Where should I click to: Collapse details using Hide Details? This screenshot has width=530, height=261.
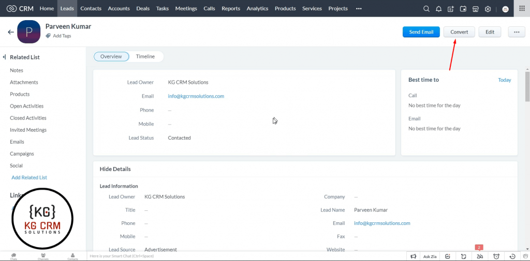(x=115, y=169)
